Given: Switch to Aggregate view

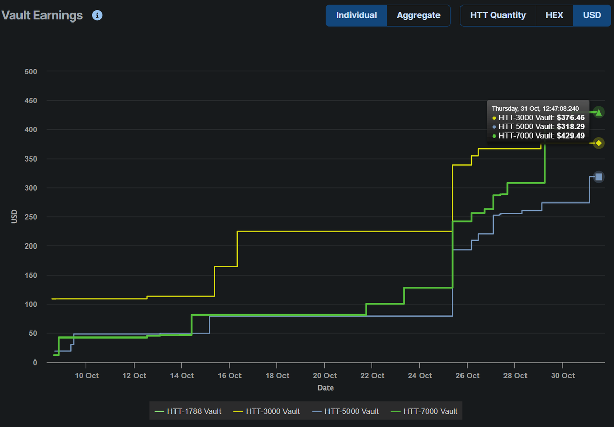Looking at the screenshot, I should coord(419,15).
